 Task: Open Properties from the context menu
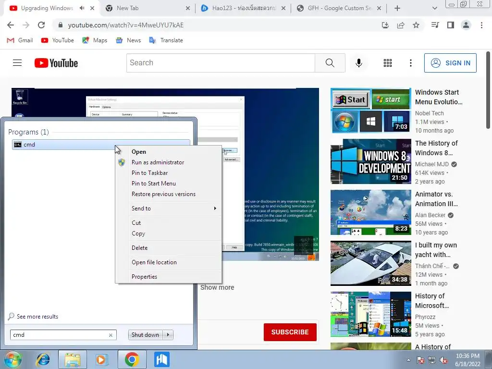click(169, 277)
